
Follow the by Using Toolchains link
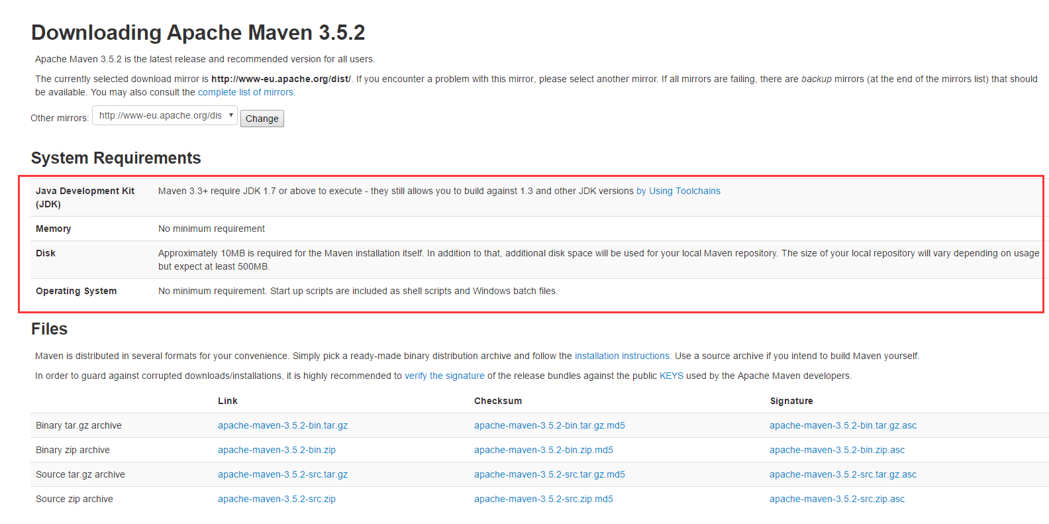(678, 191)
